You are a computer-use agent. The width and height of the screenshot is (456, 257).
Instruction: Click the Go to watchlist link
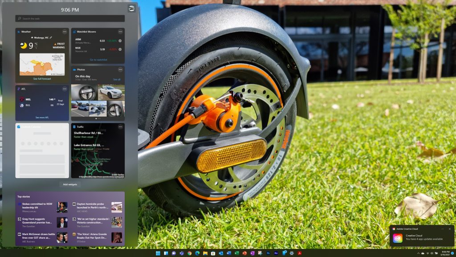point(98,60)
